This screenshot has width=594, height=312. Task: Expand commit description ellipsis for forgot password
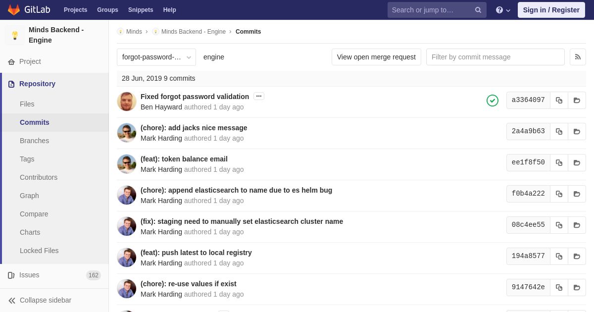(x=259, y=96)
